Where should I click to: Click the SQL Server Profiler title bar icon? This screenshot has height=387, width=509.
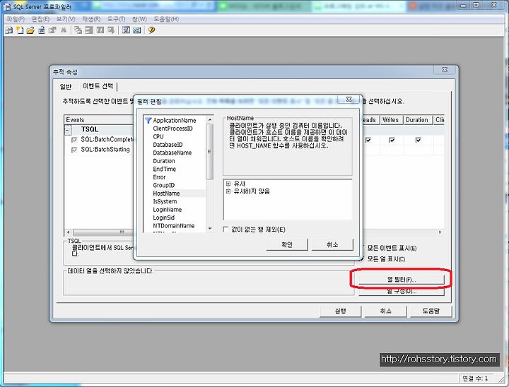tap(8, 6)
